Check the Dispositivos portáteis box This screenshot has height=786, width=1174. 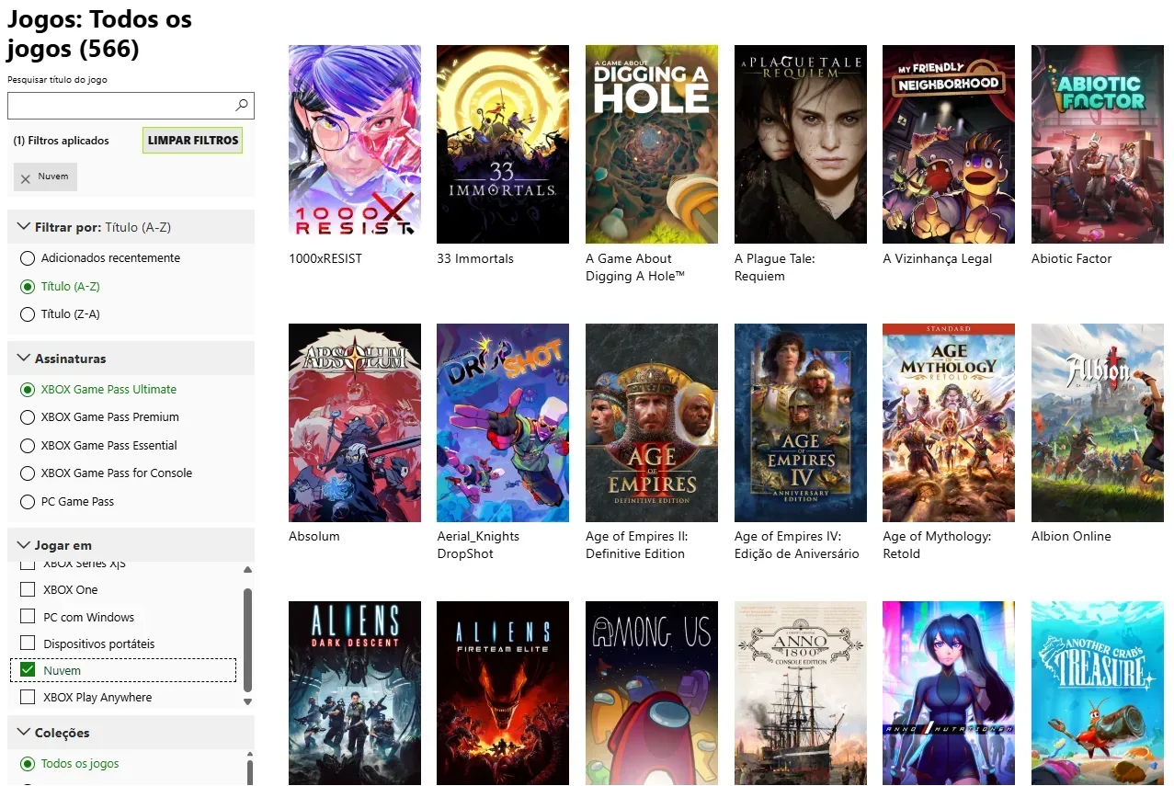coord(28,644)
